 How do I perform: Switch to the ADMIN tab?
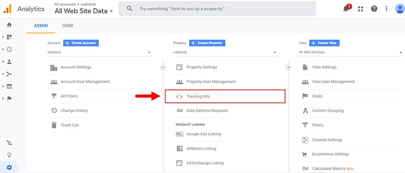point(41,26)
